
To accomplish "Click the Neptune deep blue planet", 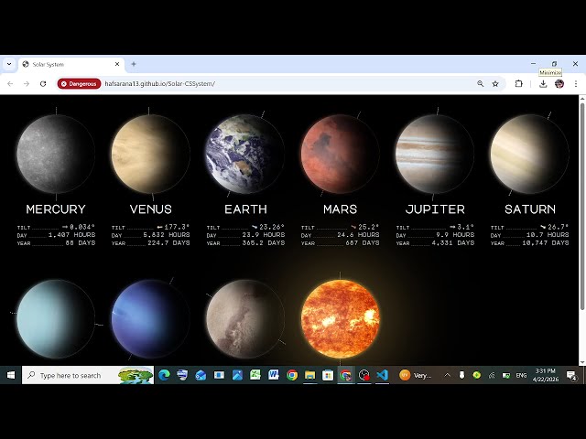I will (x=150, y=319).
